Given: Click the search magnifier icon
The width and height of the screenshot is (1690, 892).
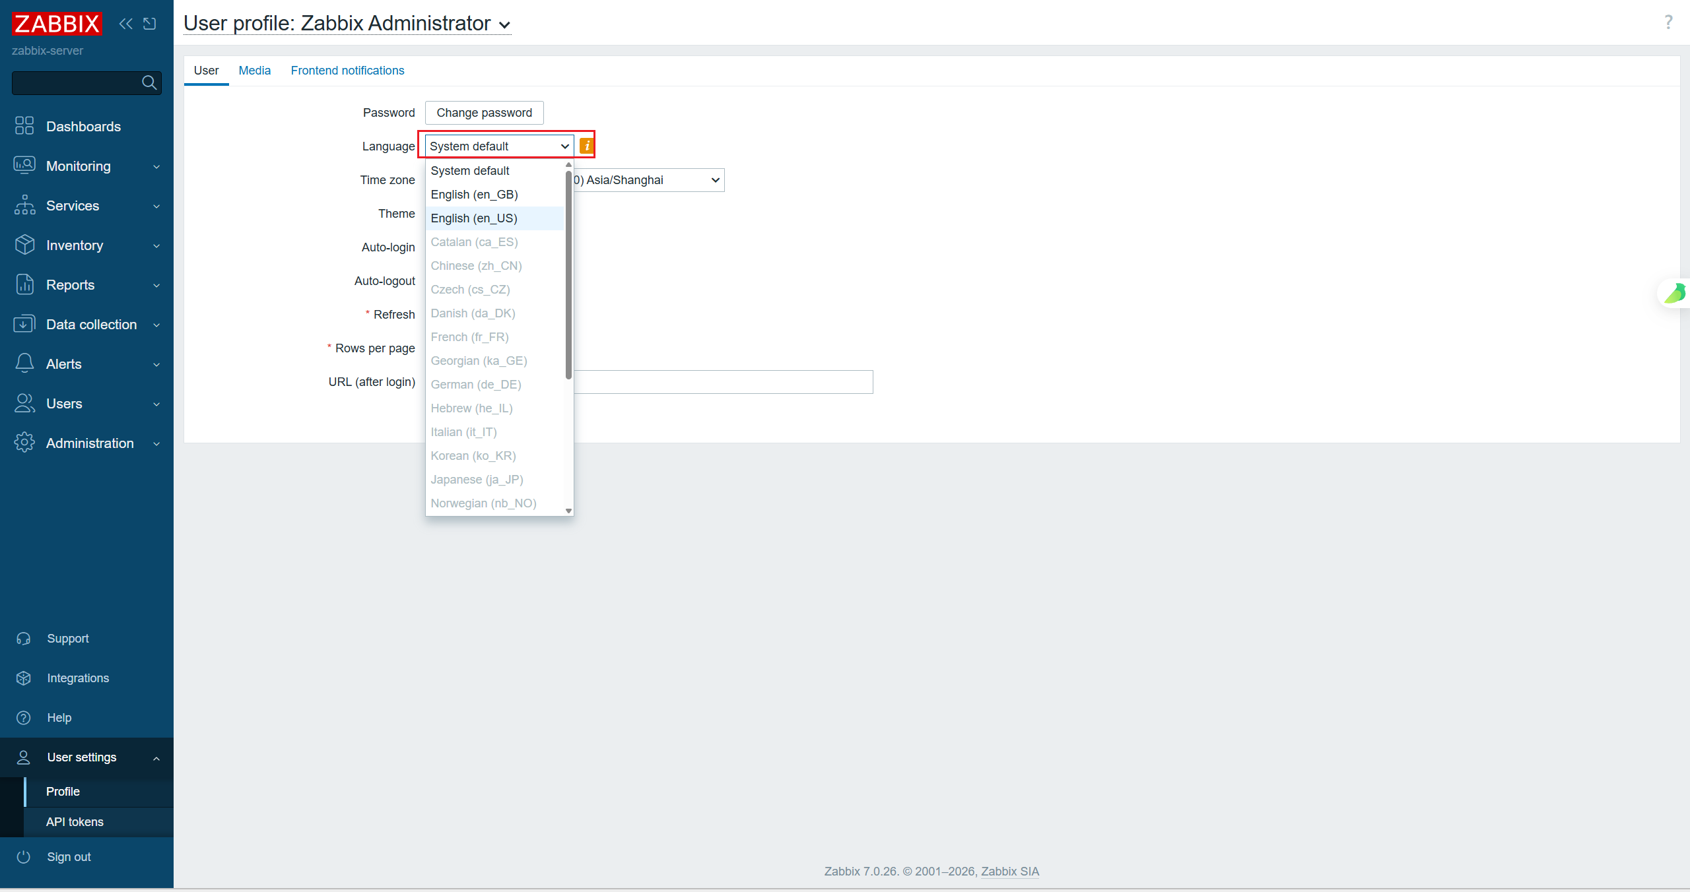Looking at the screenshot, I should (149, 82).
